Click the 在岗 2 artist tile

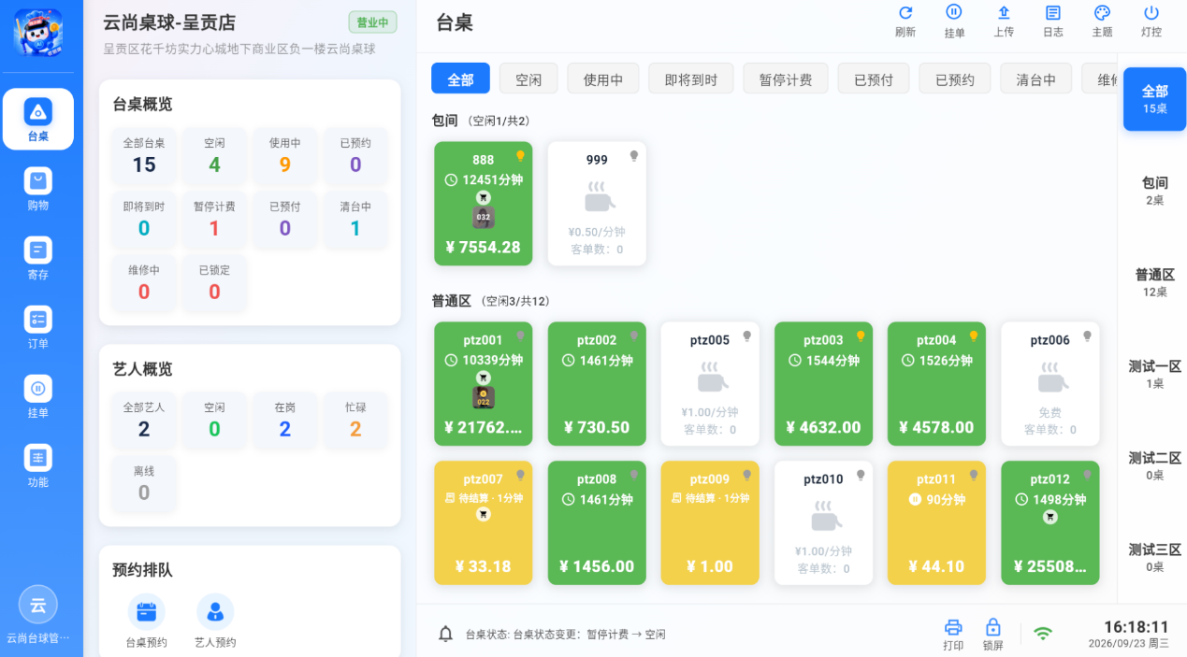tap(285, 420)
